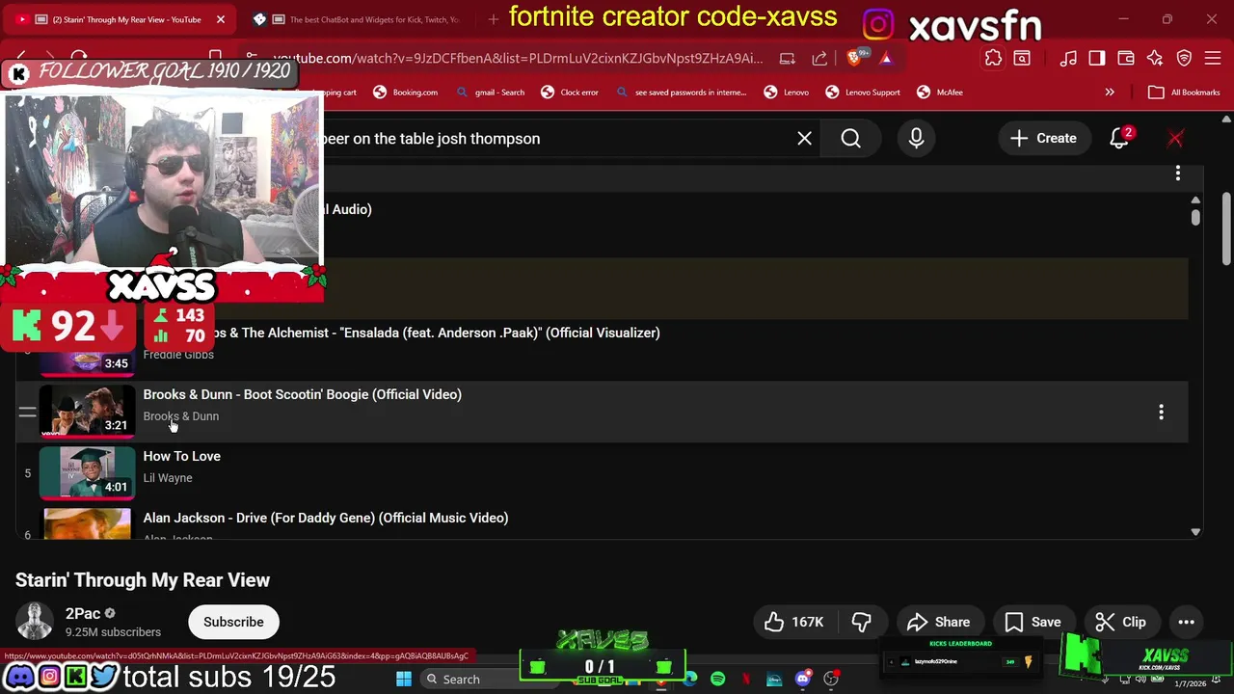Open the Booking.com bookmark

(x=405, y=93)
